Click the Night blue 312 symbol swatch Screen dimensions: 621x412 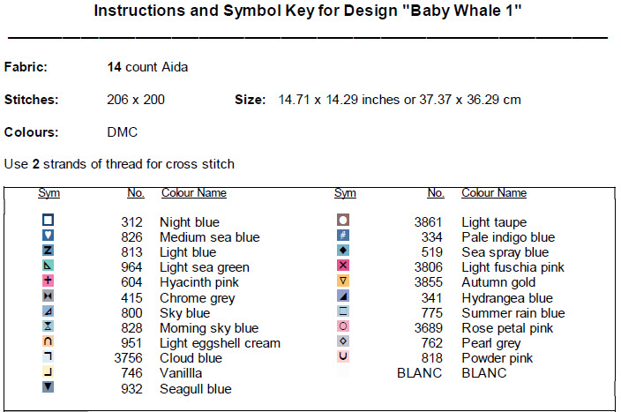pyautogui.click(x=49, y=221)
